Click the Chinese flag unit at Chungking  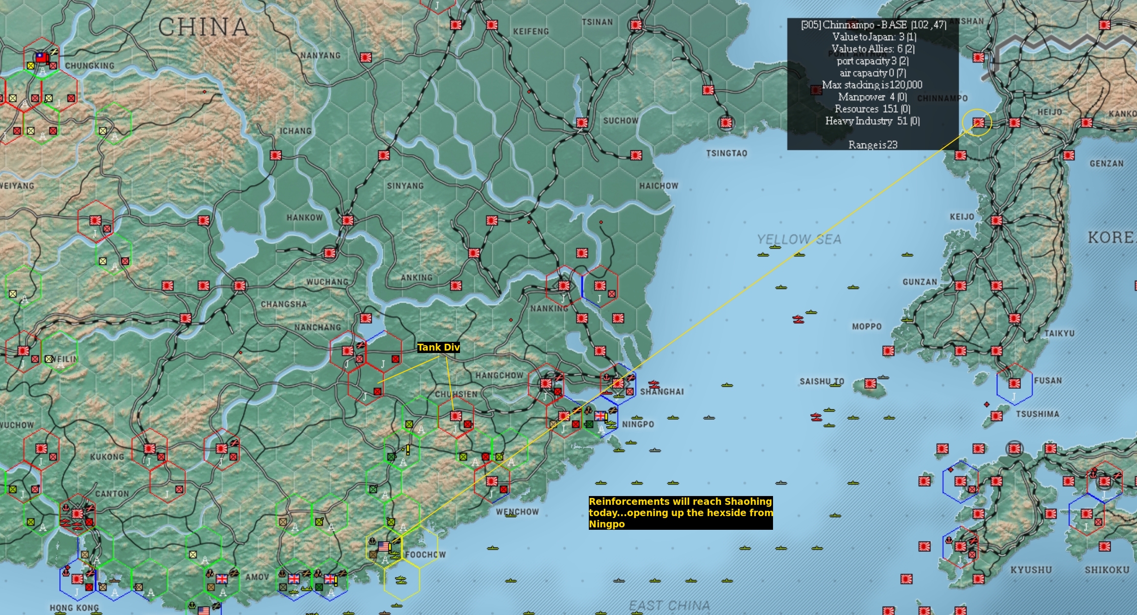pos(42,57)
